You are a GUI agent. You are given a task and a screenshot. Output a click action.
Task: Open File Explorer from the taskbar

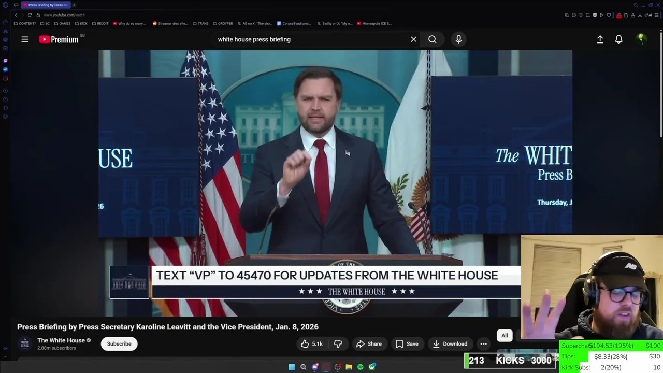pos(349,367)
